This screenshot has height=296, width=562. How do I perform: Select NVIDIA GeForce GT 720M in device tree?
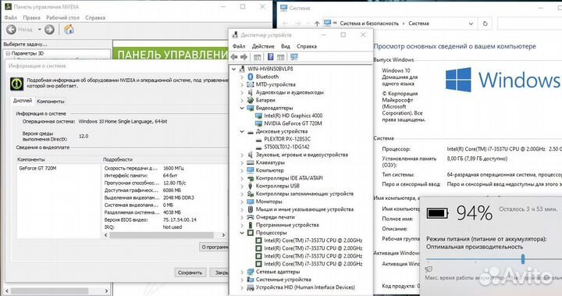(x=293, y=123)
